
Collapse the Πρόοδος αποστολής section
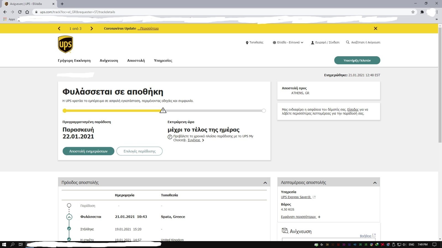pos(265,183)
